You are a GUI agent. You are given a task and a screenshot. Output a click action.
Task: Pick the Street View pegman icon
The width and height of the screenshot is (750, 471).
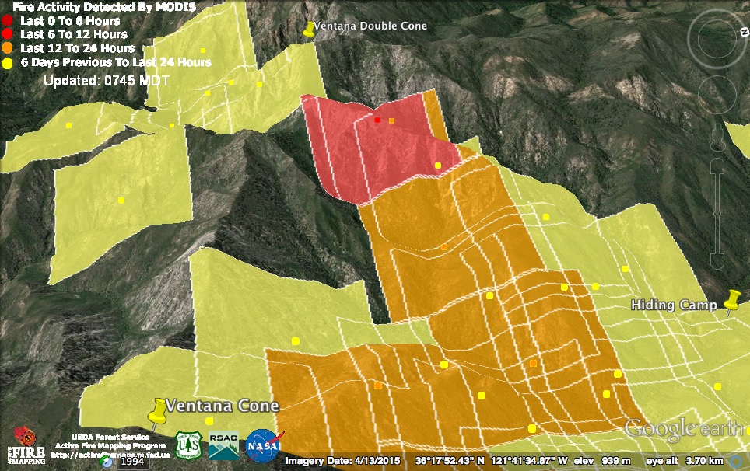(x=717, y=138)
